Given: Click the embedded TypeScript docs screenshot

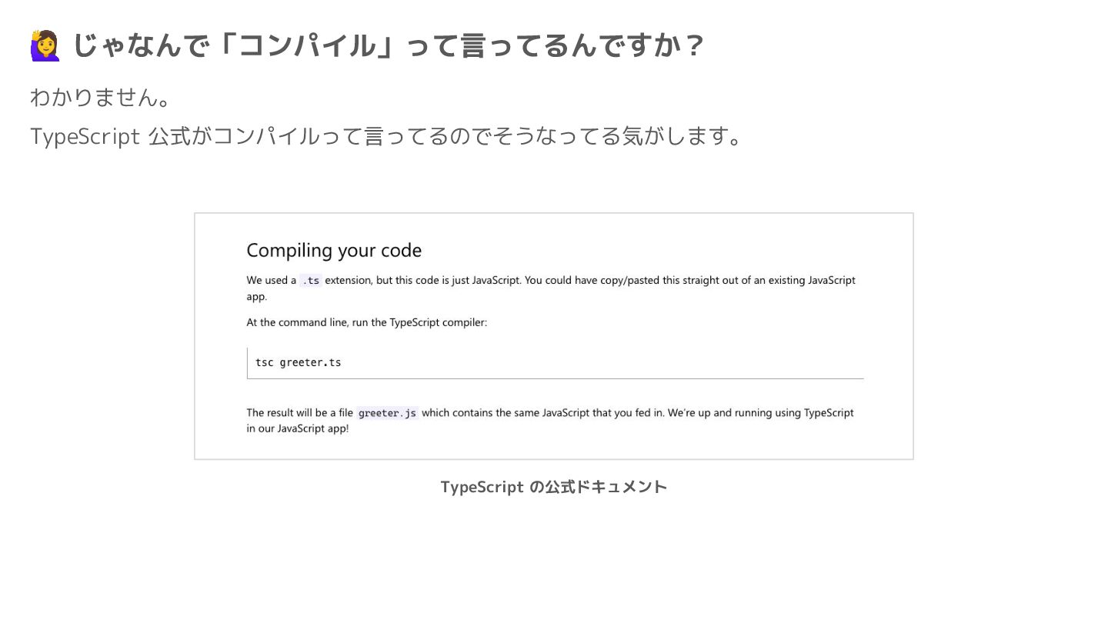Looking at the screenshot, I should (x=554, y=336).
